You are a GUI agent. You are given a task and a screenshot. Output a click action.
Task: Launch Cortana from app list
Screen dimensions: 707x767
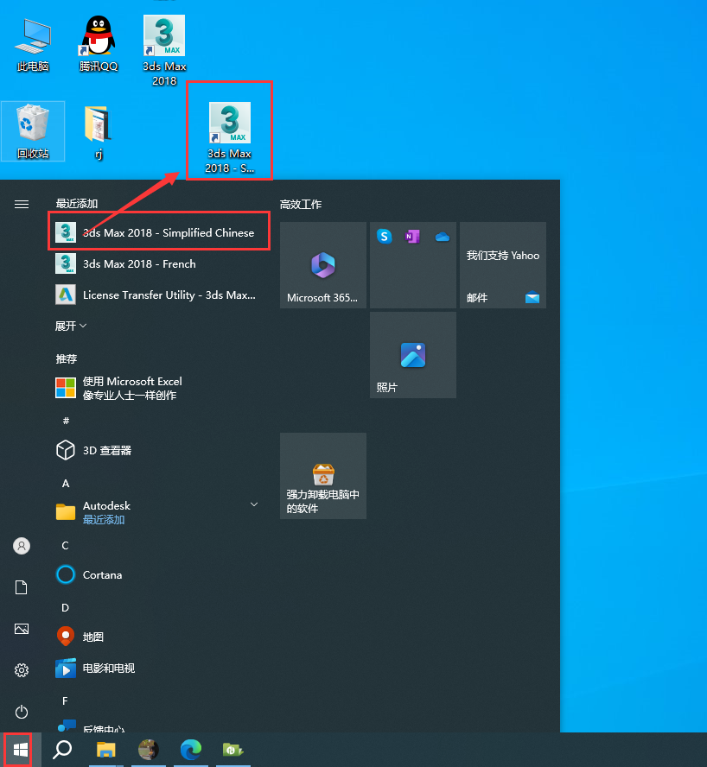(159, 574)
